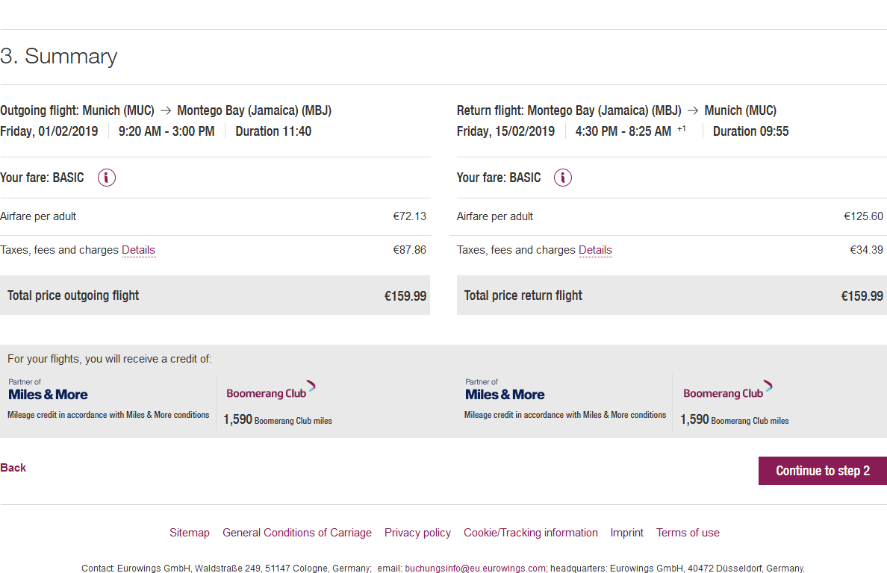Select 'Return flight: Montego Bay' heading

(569, 110)
